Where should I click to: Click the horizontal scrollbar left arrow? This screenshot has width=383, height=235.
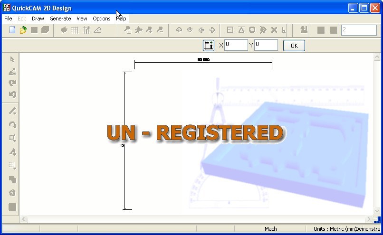23,219
